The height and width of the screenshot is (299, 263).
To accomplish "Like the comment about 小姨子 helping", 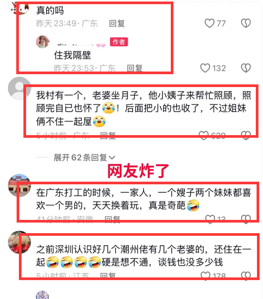I will (204, 135).
